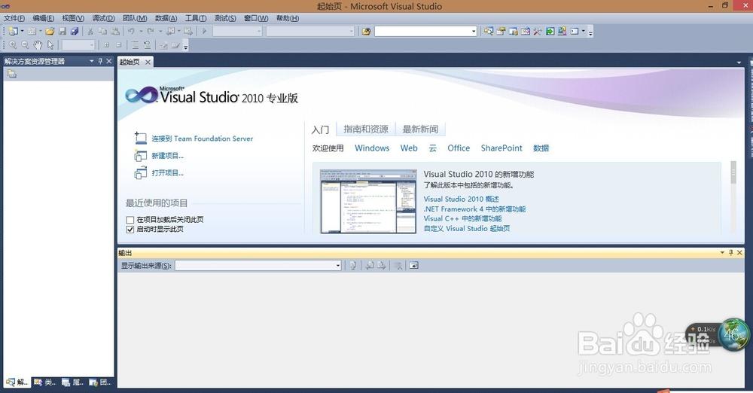
Task: Click the Navigate Forward toolbar icon
Action: (x=189, y=31)
